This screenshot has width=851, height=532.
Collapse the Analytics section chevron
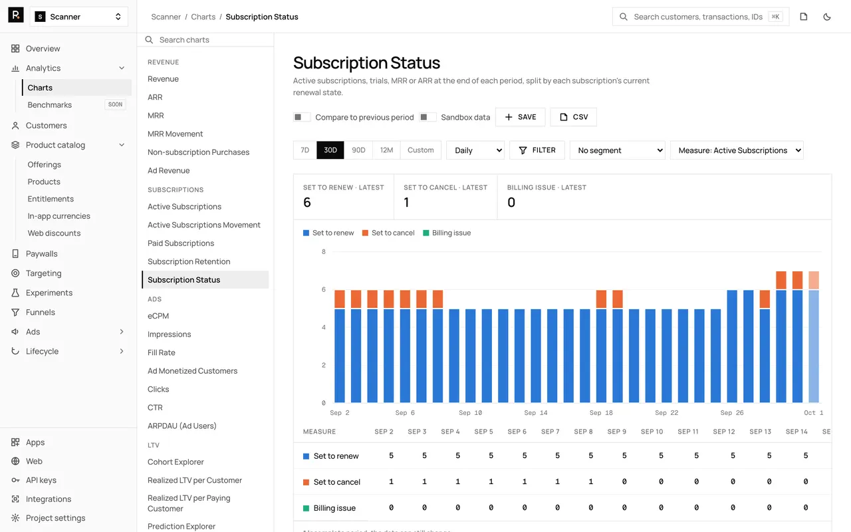(x=122, y=68)
